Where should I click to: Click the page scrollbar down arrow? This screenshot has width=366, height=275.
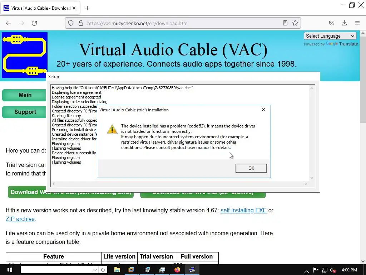pyautogui.click(x=363, y=261)
